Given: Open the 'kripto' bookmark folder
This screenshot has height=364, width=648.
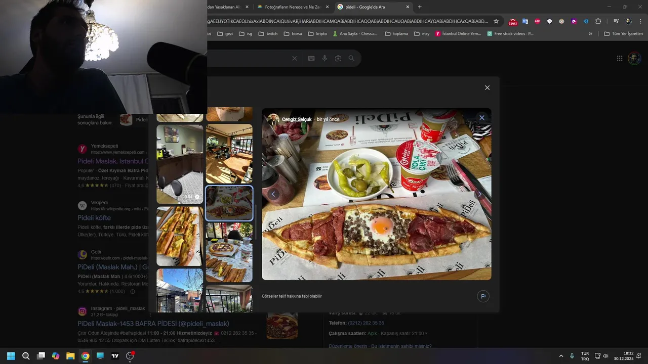Looking at the screenshot, I should coord(317,34).
